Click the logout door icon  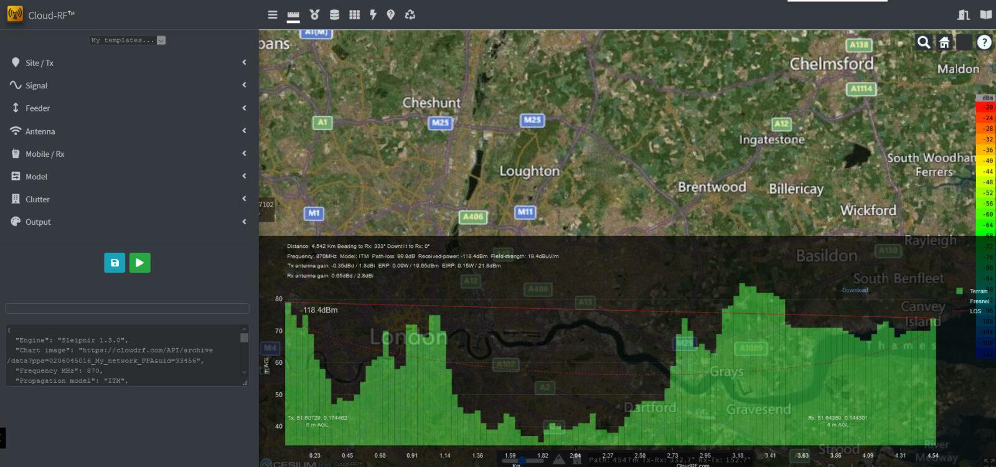pos(964,15)
